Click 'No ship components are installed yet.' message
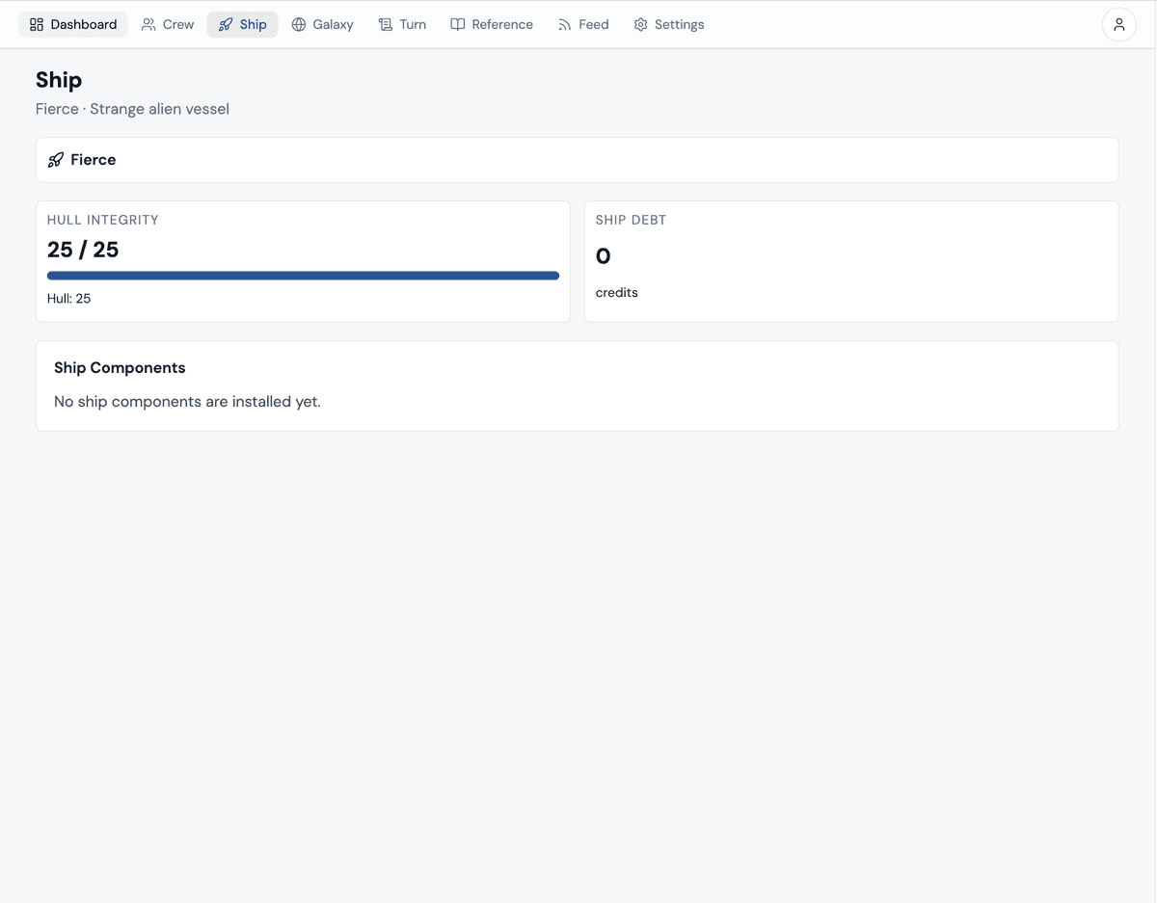Viewport: 1157px width, 903px height. pos(187,402)
